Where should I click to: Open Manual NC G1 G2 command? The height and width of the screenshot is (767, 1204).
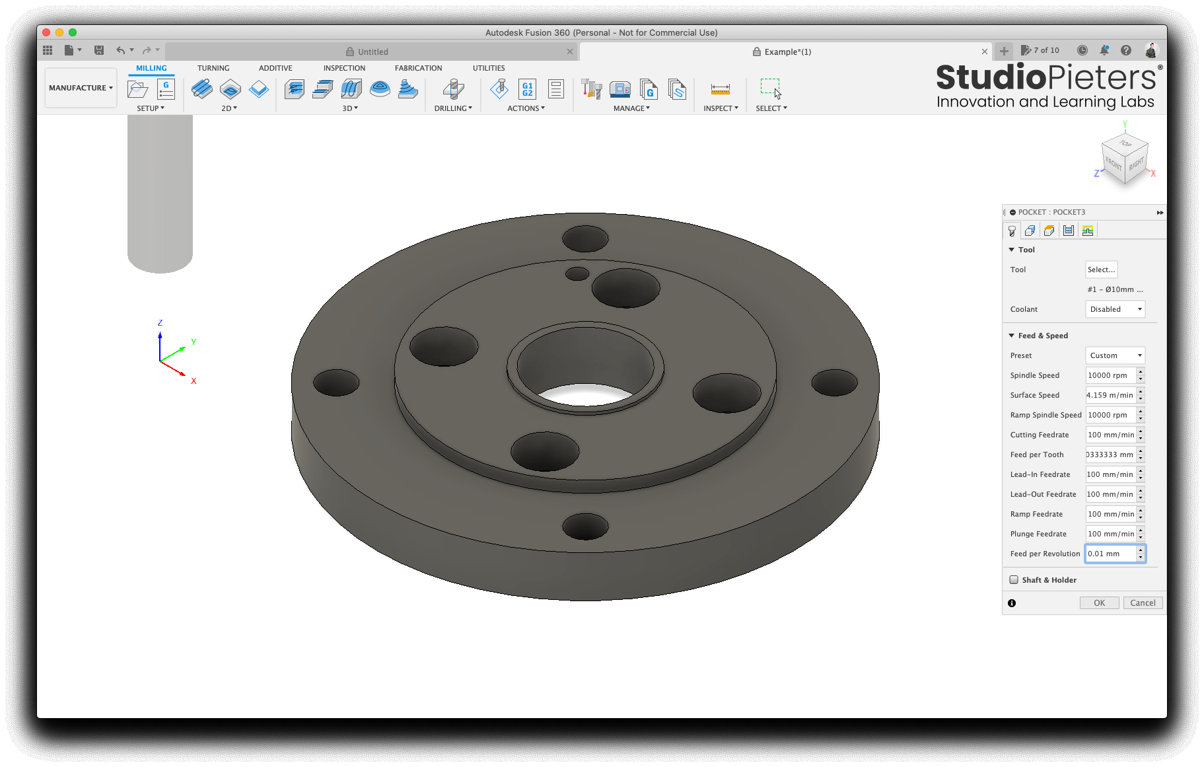(x=527, y=89)
